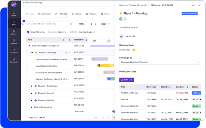Add item plus icon on Phase 1 row

[66, 53]
